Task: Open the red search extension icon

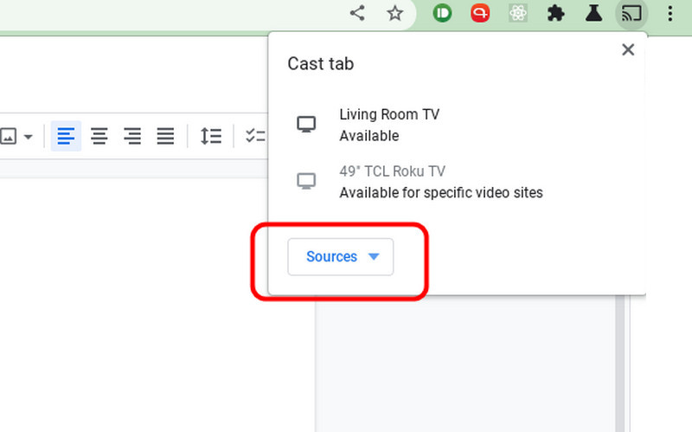Action: tap(480, 13)
